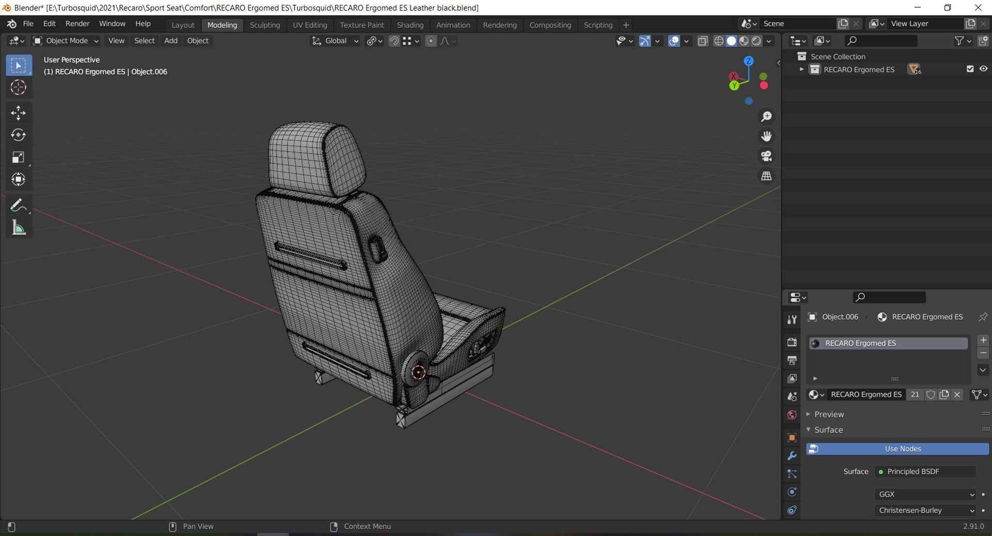Activate the Move tool
The height and width of the screenshot is (536, 992).
[x=19, y=113]
